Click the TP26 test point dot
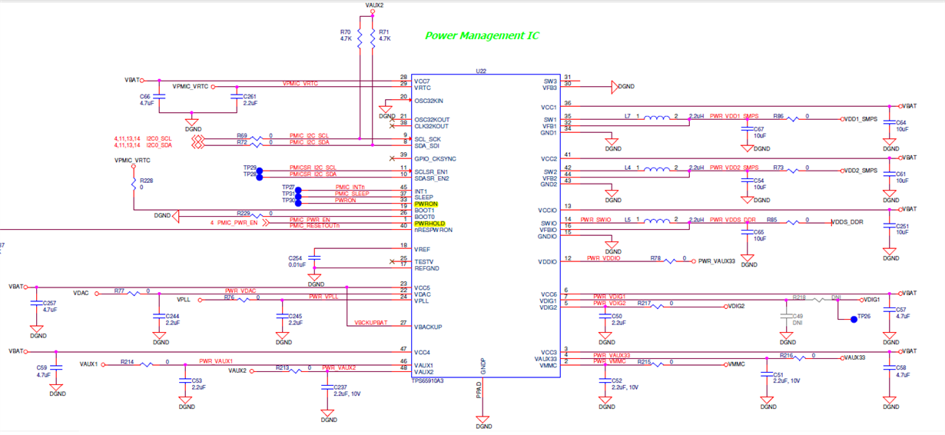The image size is (945, 435). (x=853, y=319)
